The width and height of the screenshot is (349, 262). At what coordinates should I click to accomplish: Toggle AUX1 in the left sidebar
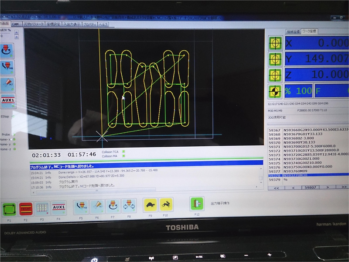7,100
